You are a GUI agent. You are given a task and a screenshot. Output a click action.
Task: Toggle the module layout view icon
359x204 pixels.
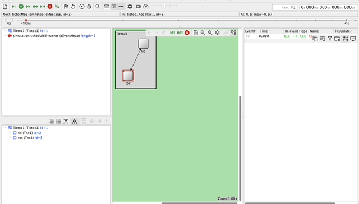click(233, 33)
